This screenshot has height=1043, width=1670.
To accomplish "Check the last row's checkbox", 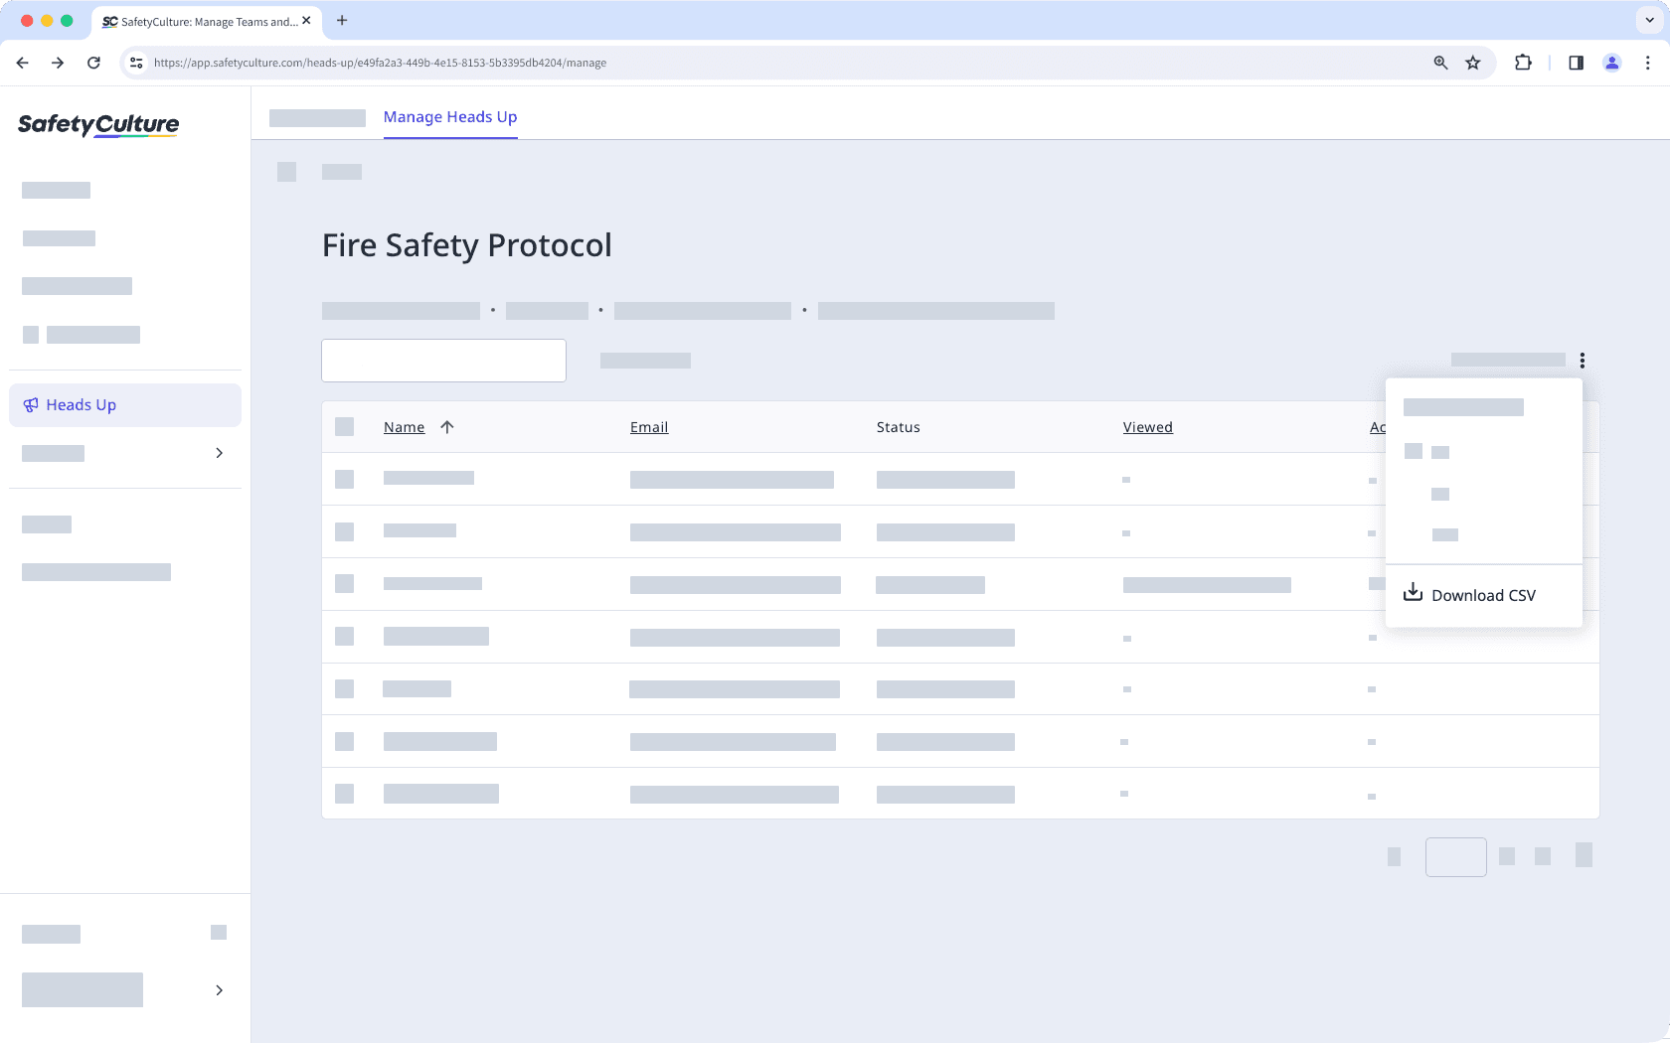I will (345, 794).
